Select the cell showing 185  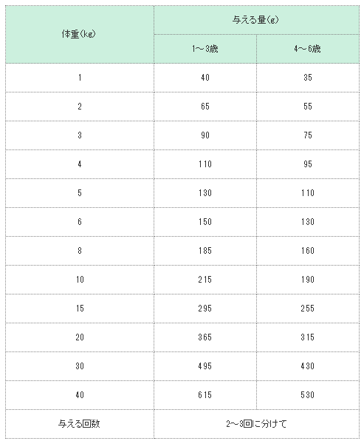(205, 251)
